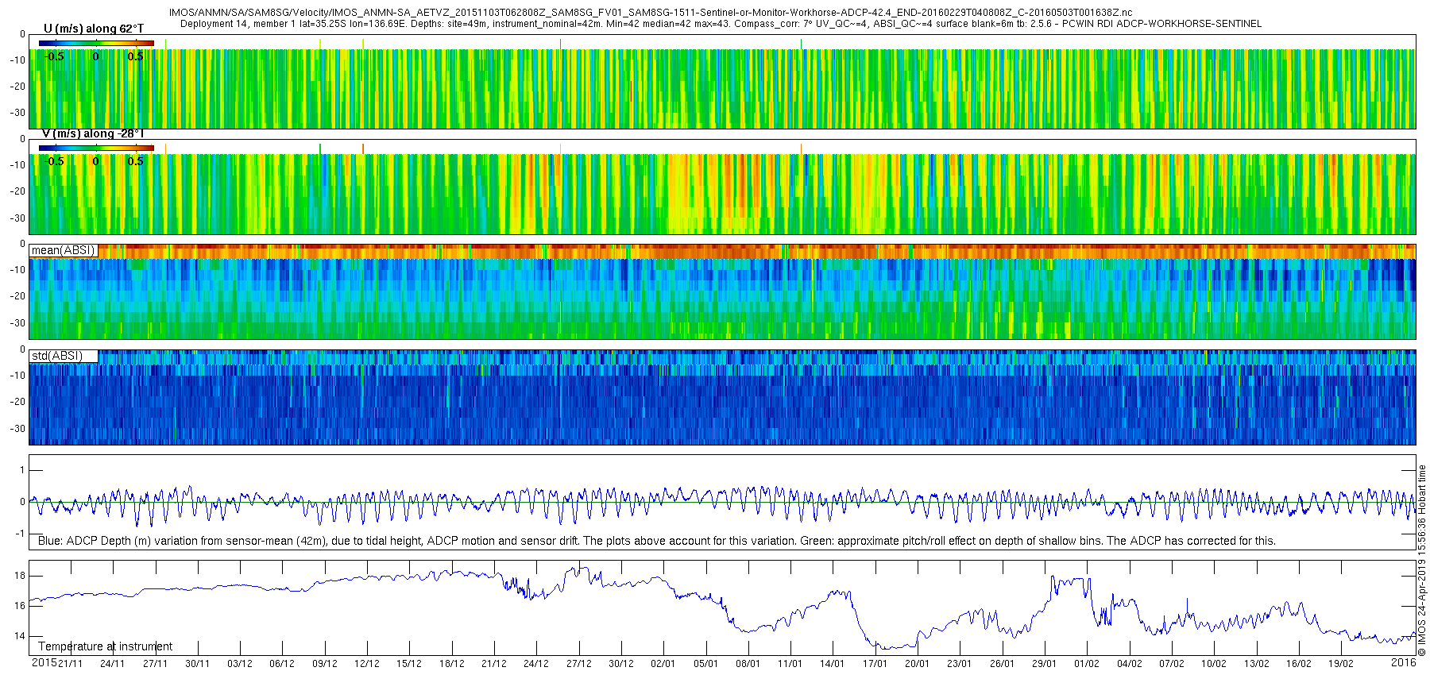This screenshot has height=675, width=1430.
Task: Click the "05/01" date tick label
Action: tap(705, 663)
